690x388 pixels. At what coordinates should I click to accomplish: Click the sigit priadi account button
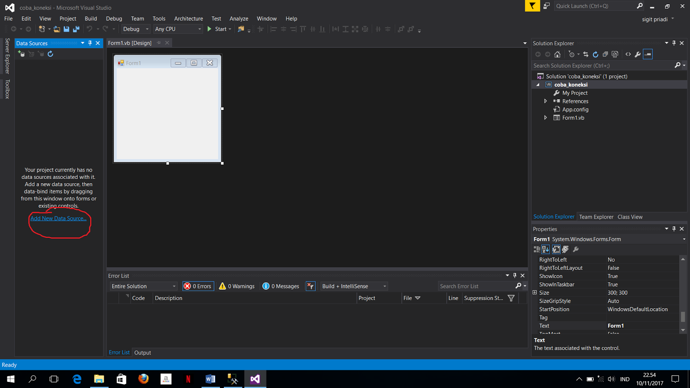[658, 19]
